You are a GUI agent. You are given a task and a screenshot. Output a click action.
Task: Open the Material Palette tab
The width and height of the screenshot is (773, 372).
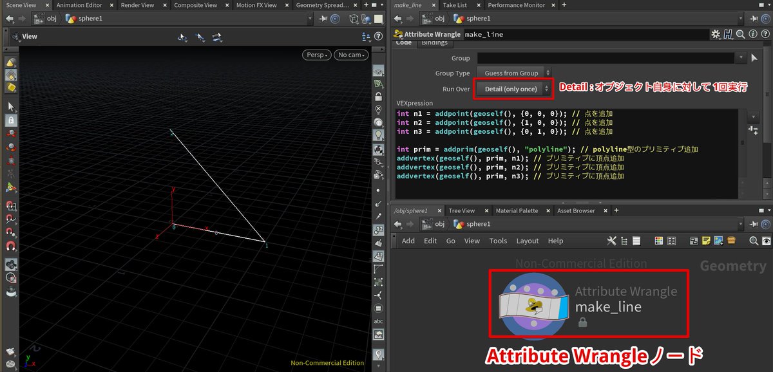point(517,210)
